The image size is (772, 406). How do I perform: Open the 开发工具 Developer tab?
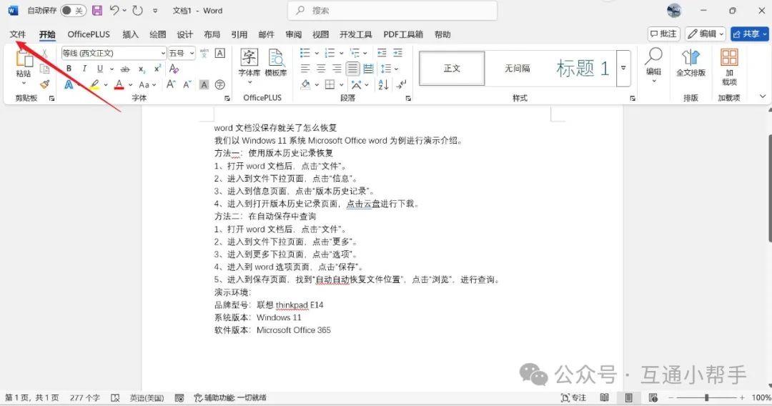(x=356, y=34)
